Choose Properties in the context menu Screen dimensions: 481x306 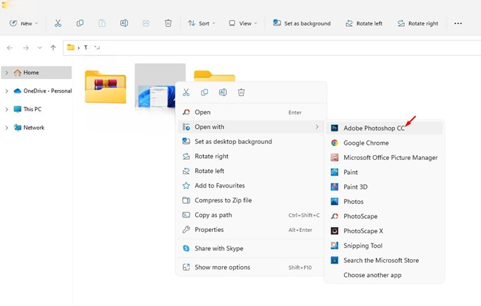pos(250,230)
